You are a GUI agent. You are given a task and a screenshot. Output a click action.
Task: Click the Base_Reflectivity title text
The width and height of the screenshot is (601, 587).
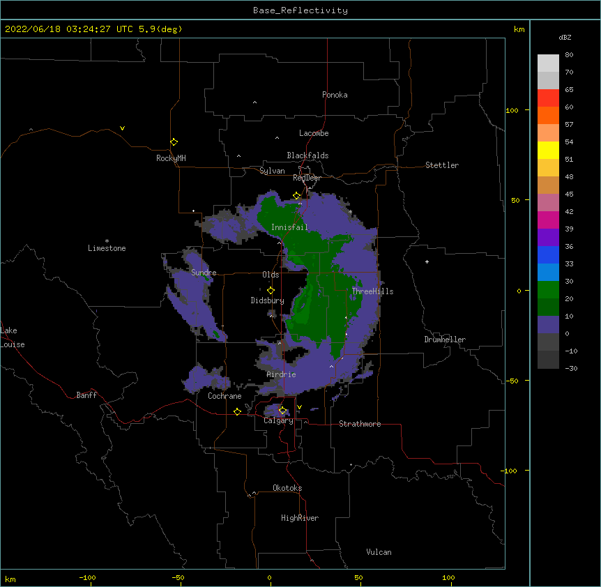(x=300, y=10)
